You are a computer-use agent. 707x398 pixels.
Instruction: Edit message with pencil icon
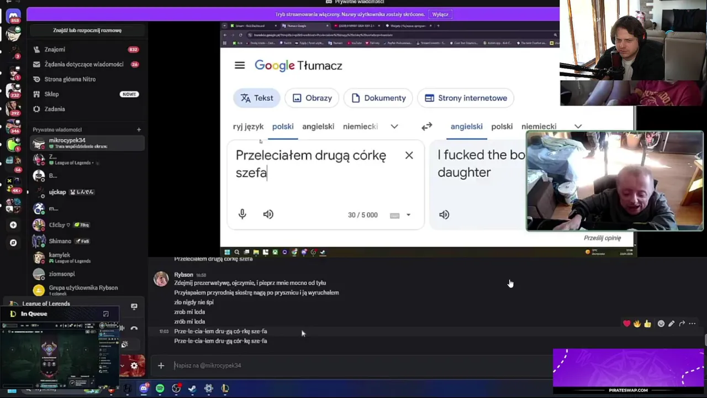[671, 323]
